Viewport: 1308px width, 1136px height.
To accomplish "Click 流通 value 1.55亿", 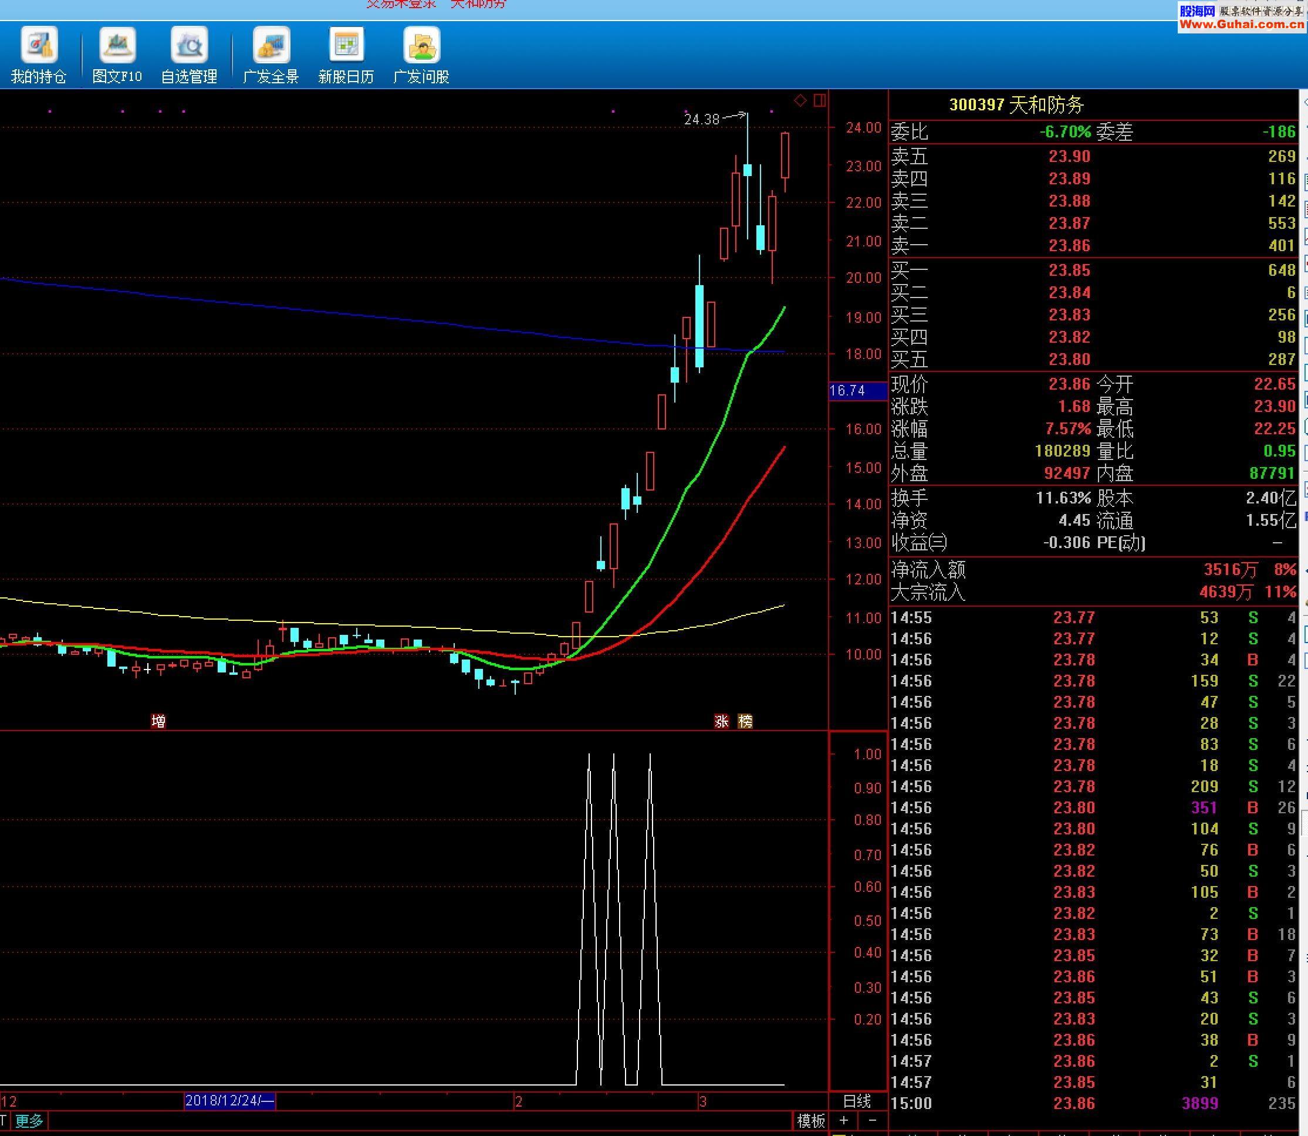I will point(1270,520).
